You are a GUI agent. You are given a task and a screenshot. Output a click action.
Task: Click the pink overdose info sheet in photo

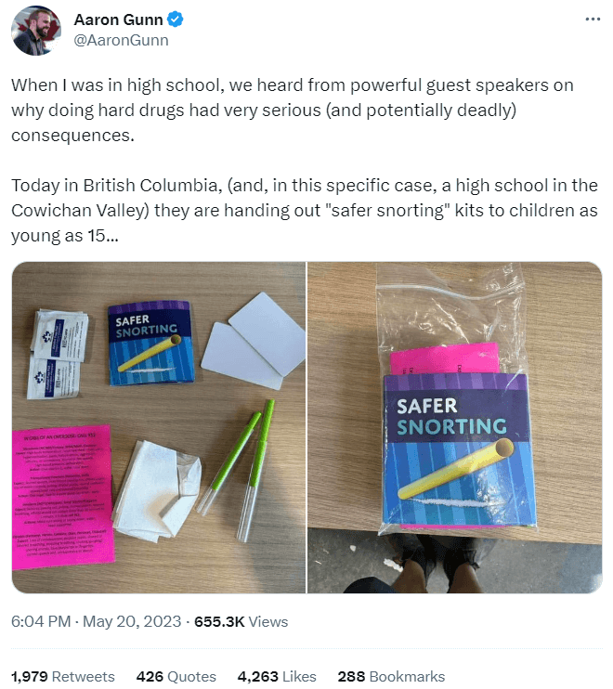61,498
